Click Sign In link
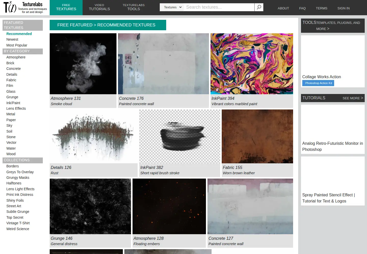The image size is (367, 254). pos(344,8)
